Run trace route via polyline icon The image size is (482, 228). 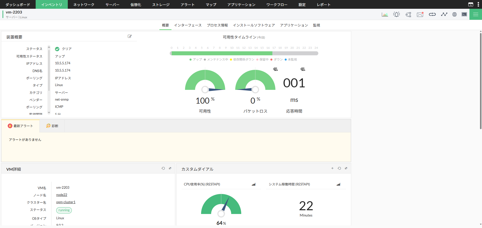click(444, 15)
